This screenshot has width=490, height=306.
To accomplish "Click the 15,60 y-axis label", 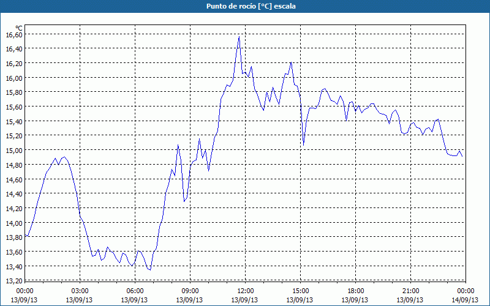I will tap(14, 106).
